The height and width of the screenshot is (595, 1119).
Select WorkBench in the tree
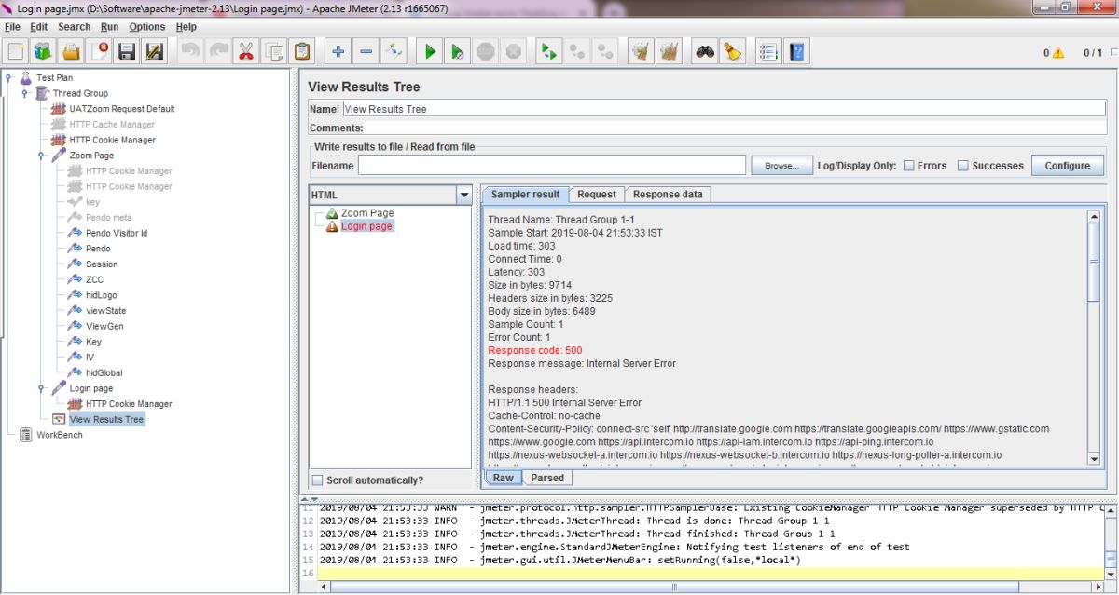(x=60, y=436)
